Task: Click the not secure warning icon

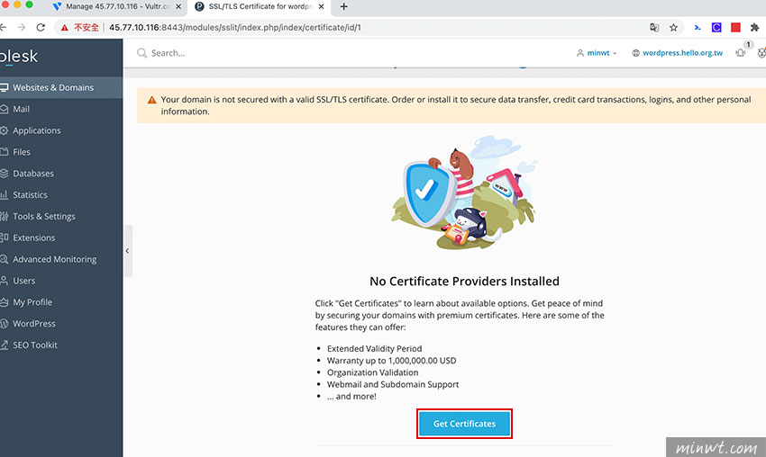Action: coord(65,28)
